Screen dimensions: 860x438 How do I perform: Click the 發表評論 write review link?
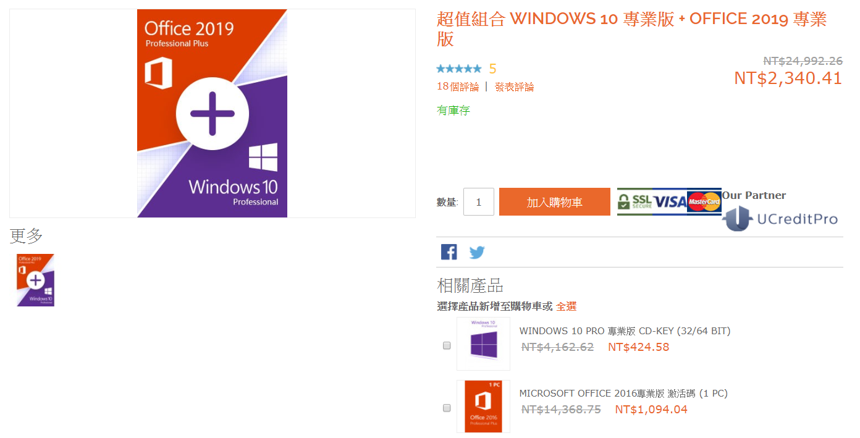514,87
